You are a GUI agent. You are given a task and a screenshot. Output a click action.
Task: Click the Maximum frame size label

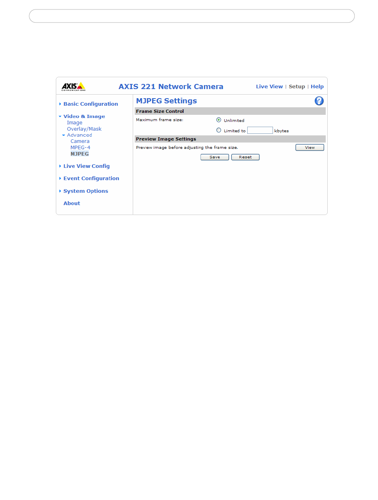[x=160, y=120]
